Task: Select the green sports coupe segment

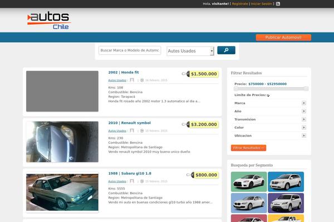Action: click(249, 181)
